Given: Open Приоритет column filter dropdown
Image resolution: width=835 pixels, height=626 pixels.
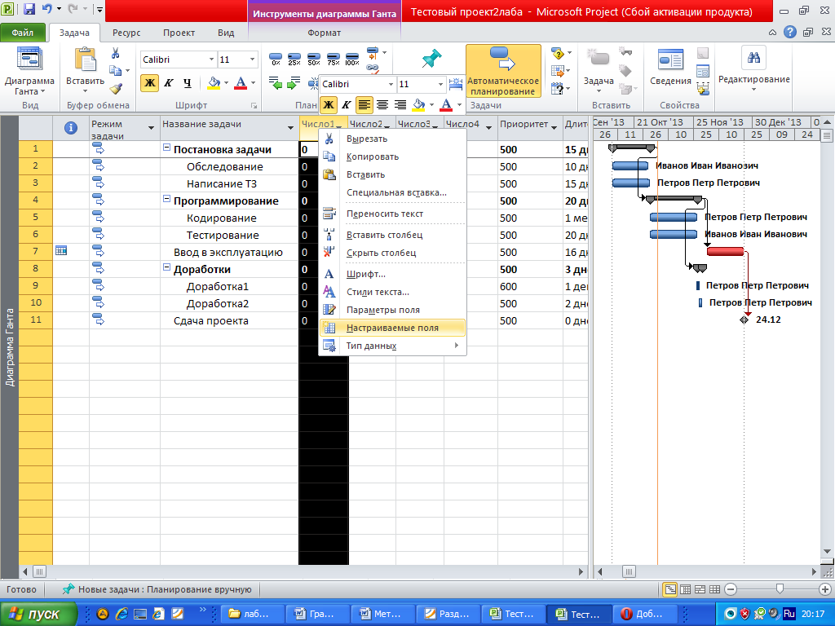Looking at the screenshot, I should click(x=554, y=128).
